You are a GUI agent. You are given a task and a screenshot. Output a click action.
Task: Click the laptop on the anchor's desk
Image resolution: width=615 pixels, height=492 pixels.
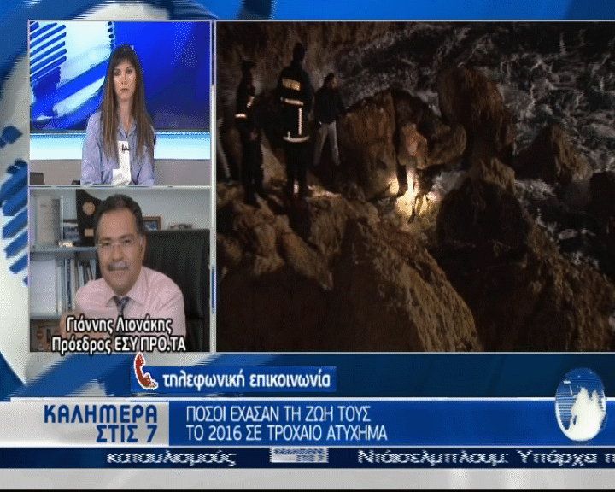tap(38, 179)
